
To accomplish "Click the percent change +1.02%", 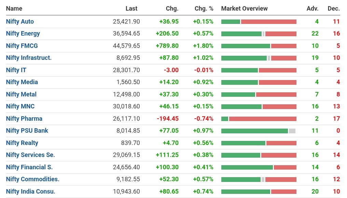I will [203, 58].
